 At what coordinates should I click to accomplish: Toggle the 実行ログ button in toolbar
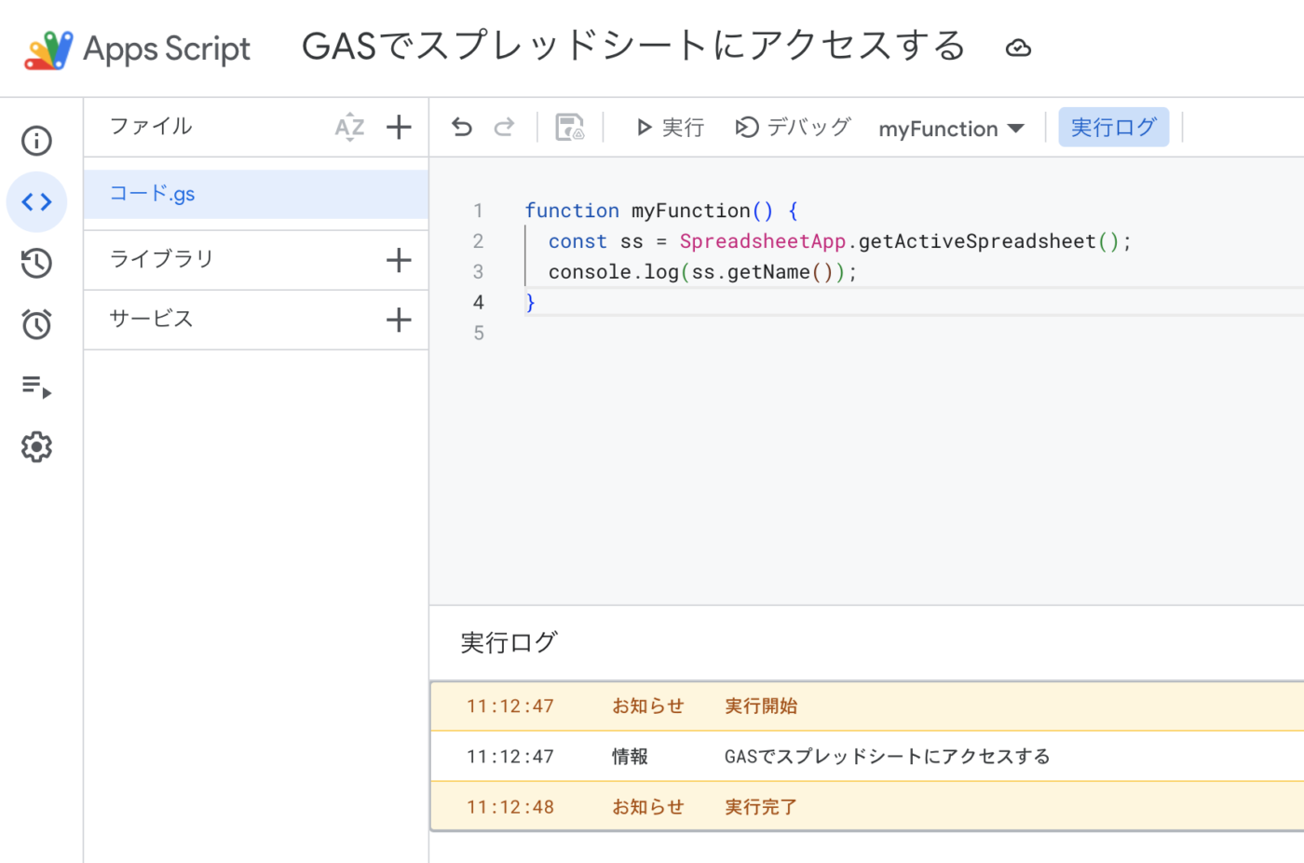point(1113,128)
